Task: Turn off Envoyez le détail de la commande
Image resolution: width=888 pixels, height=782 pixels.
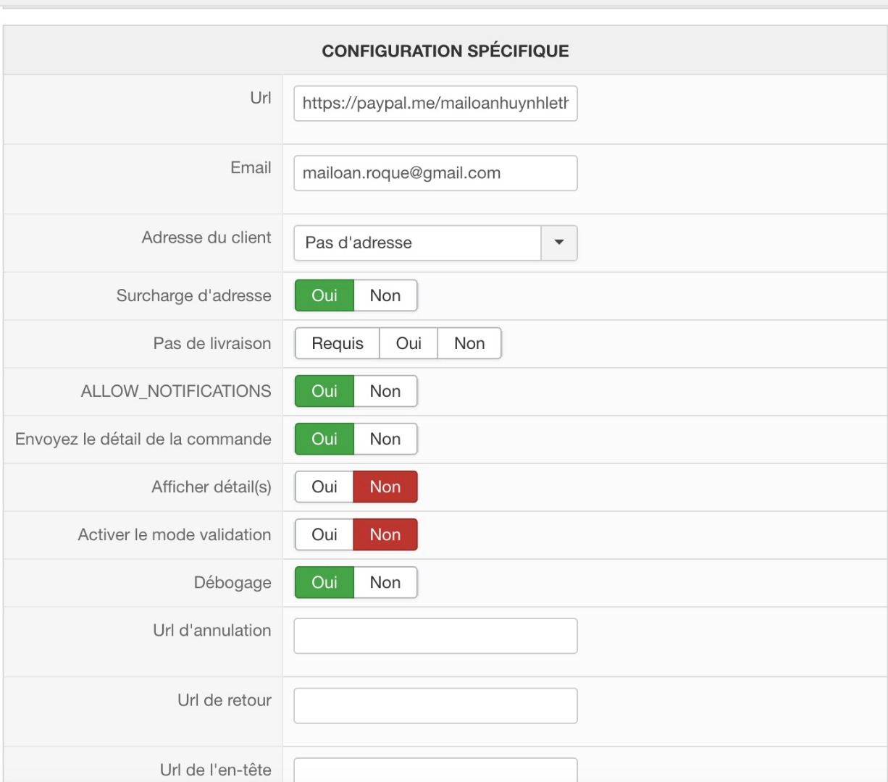Action: (385, 439)
